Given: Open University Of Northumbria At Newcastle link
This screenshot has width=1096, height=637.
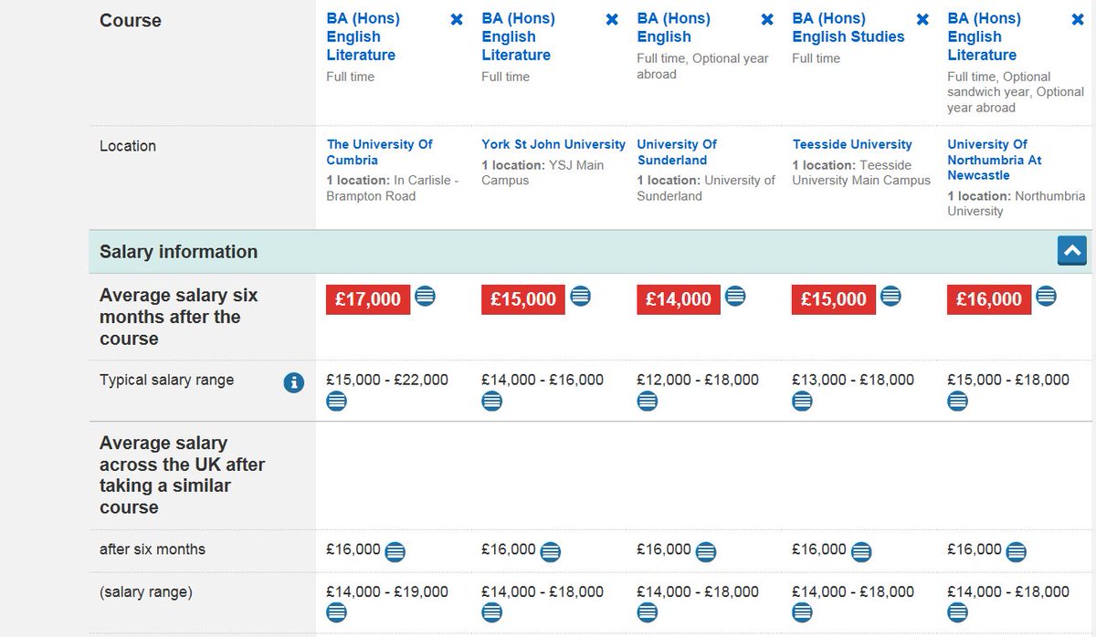Looking at the screenshot, I should [995, 160].
